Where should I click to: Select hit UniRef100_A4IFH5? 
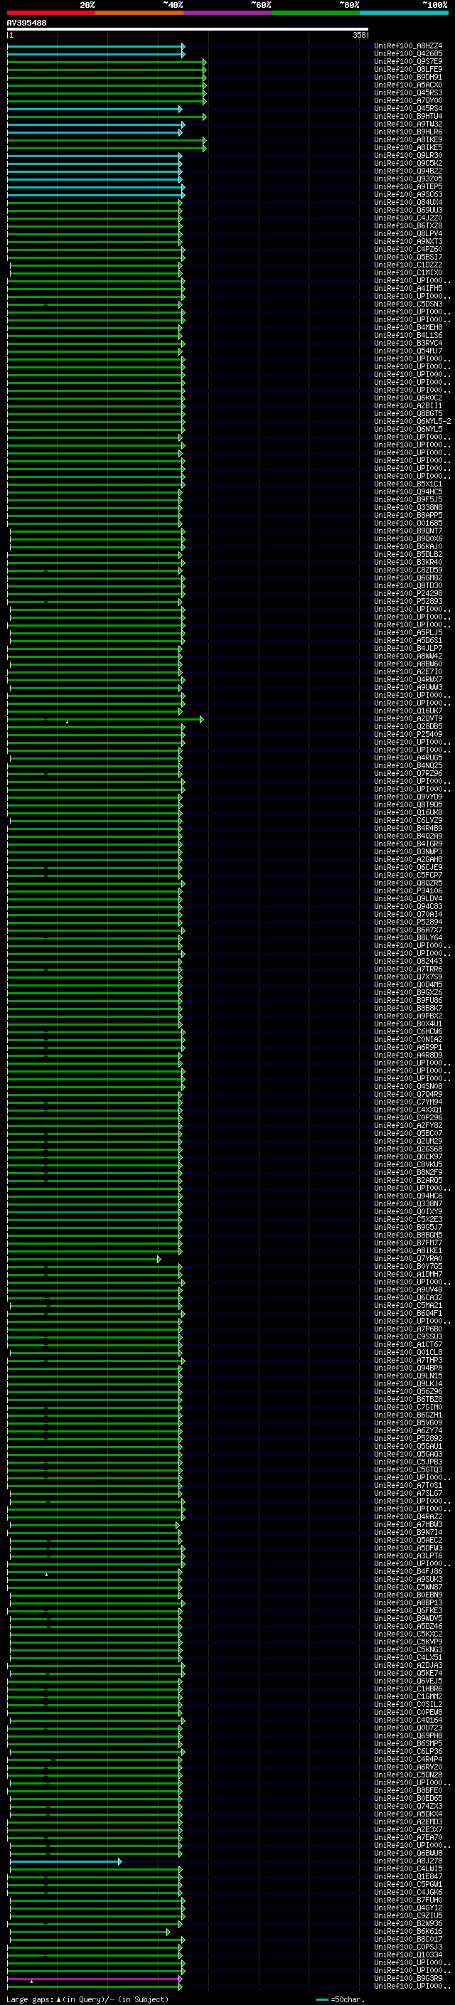[x=408, y=289]
